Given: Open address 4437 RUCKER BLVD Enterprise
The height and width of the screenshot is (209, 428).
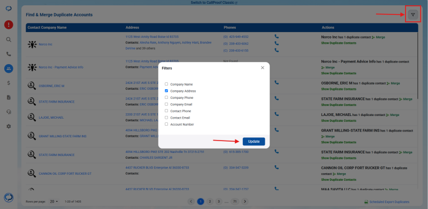Looking at the screenshot, I should [157, 167].
